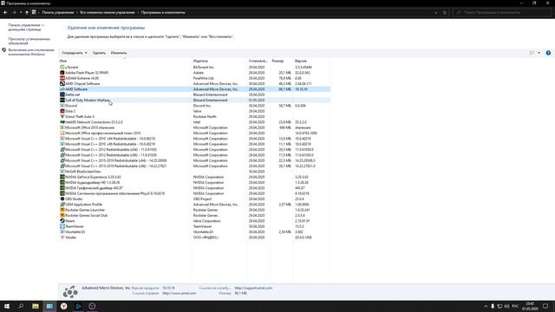Open Включение или отключение компонентов Windows
The height and width of the screenshot is (312, 555).
coord(31,52)
